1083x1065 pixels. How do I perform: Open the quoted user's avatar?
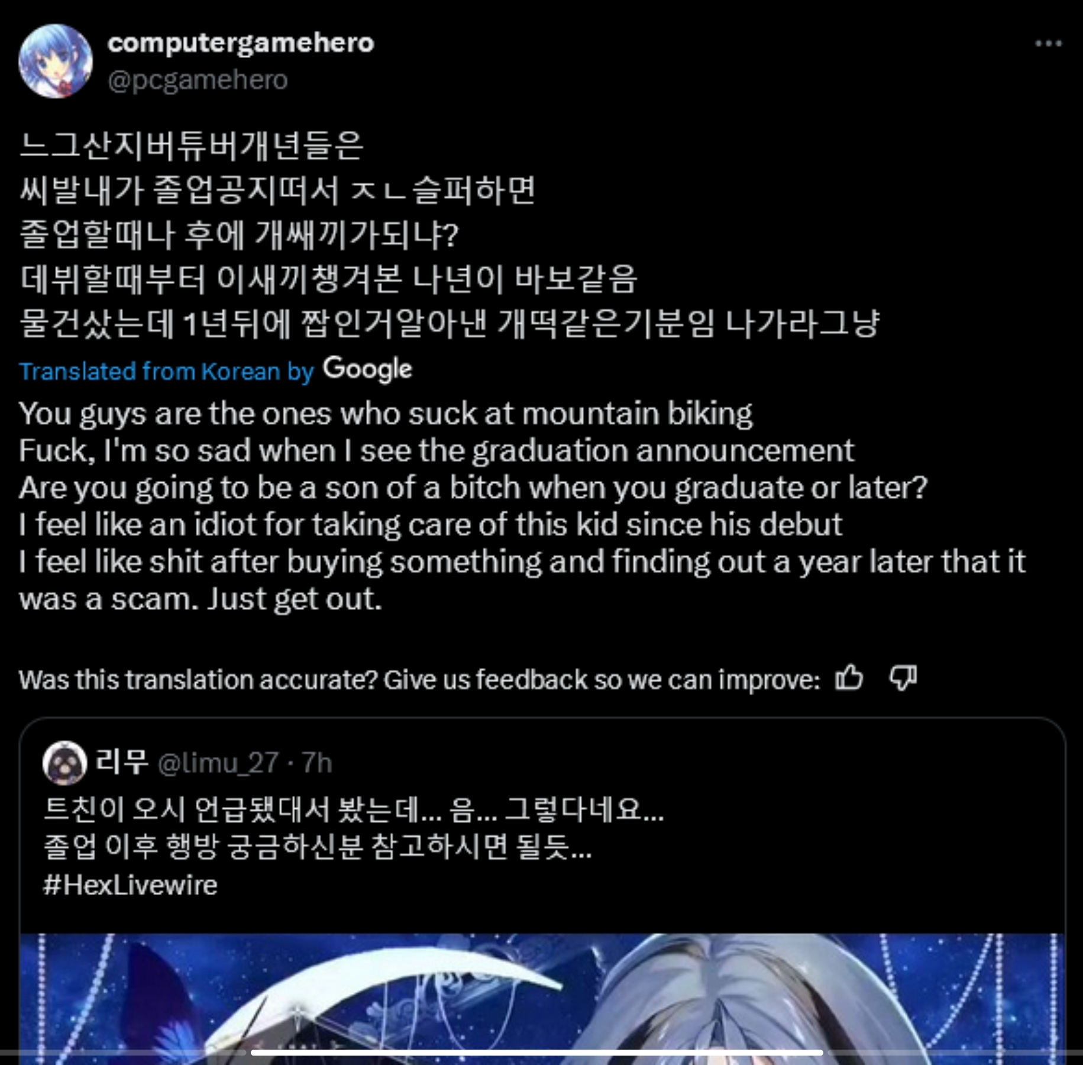[x=64, y=763]
